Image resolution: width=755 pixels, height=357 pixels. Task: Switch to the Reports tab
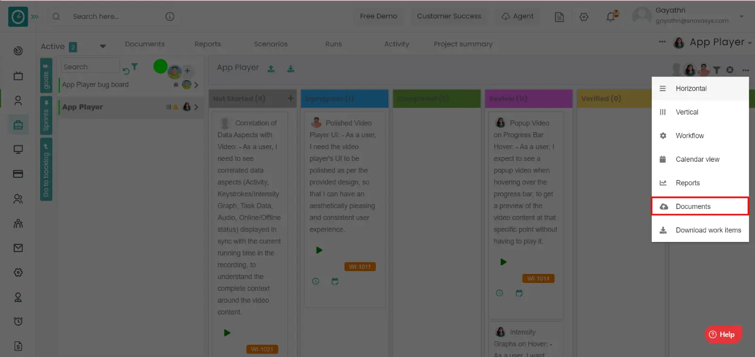(208, 44)
